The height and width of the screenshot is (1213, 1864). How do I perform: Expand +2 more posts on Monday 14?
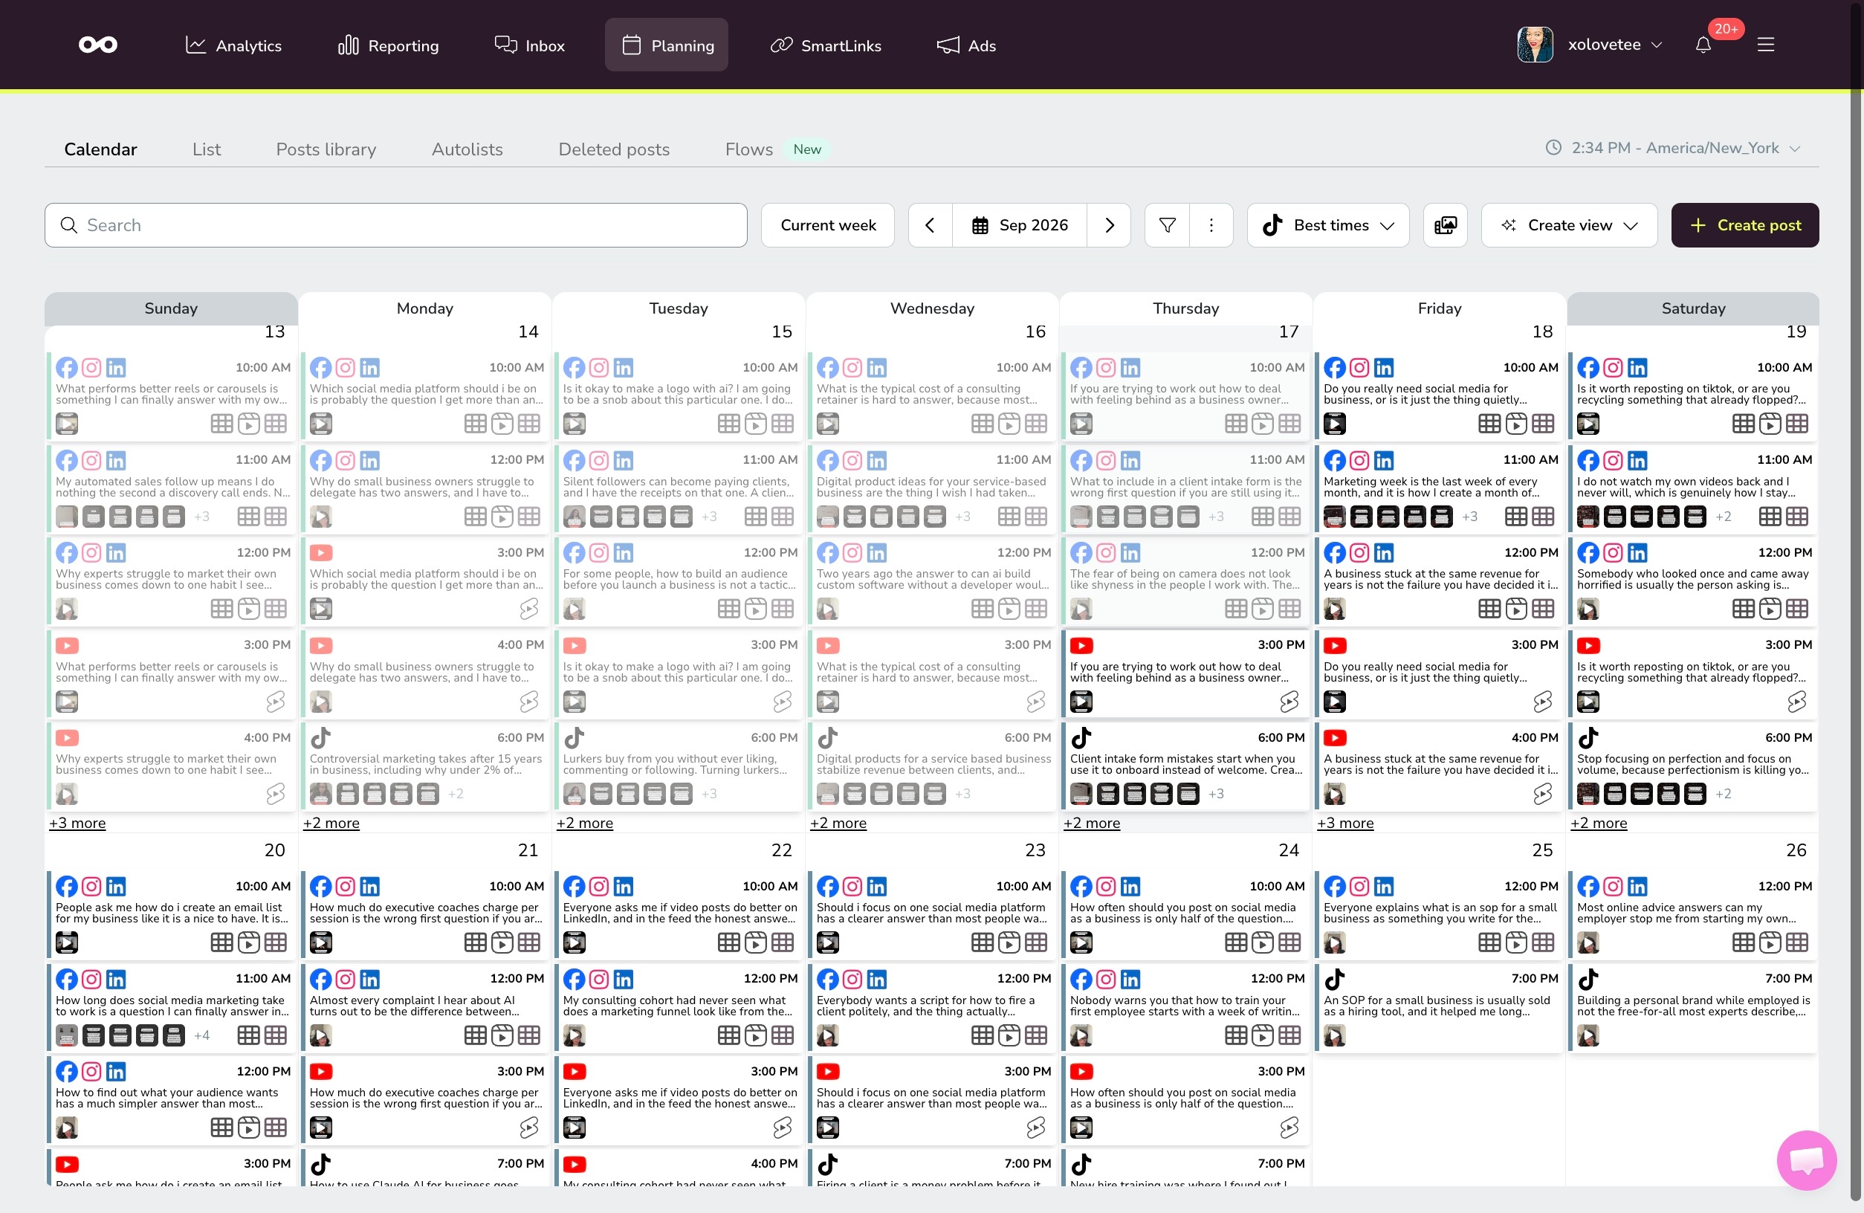[x=331, y=823]
